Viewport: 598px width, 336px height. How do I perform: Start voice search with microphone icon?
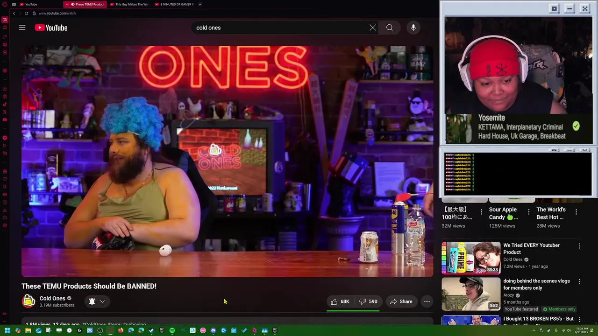(x=413, y=28)
